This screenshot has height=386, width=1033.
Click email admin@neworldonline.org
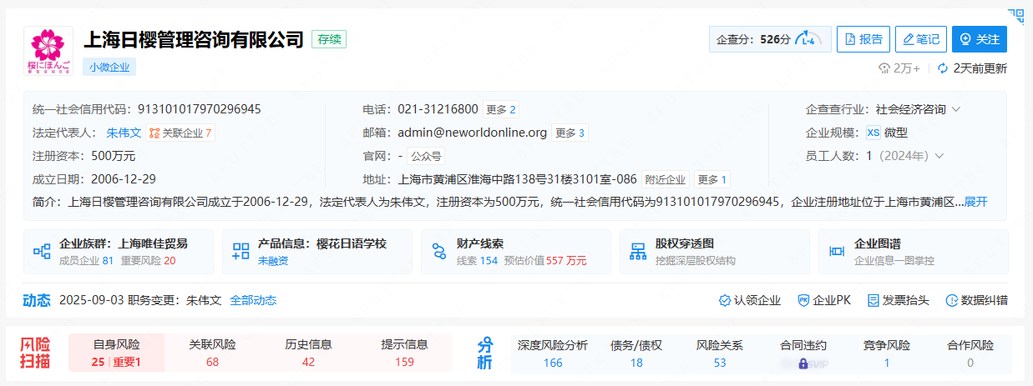tap(472, 133)
